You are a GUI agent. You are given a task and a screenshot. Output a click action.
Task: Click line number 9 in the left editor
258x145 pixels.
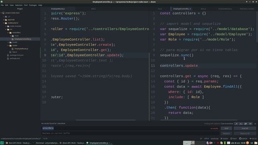[x=45, y=55]
